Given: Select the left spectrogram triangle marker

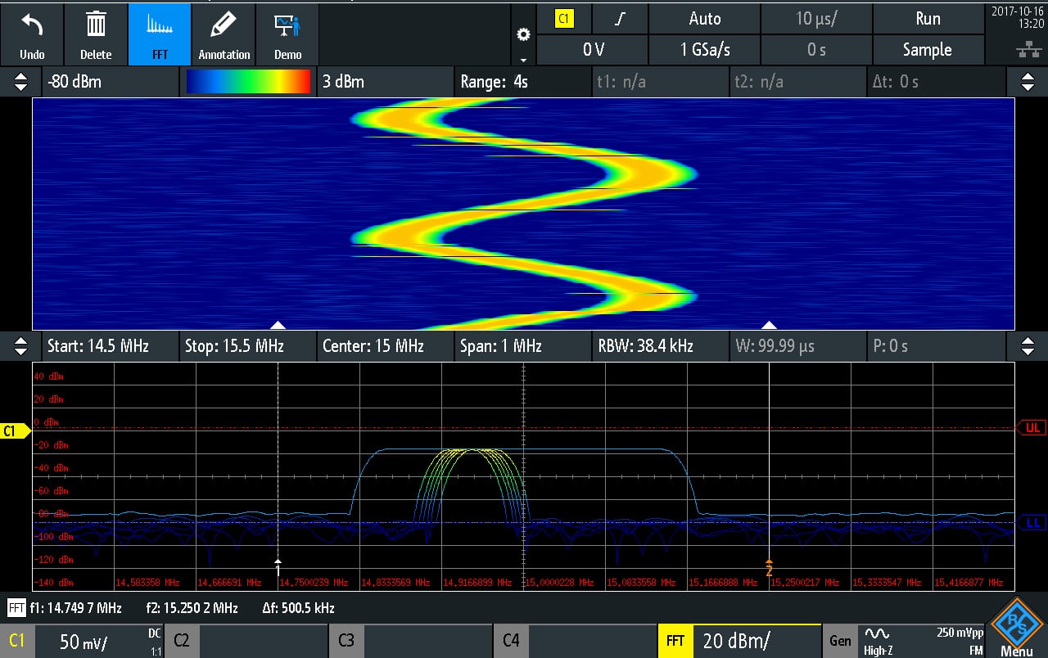Looking at the screenshot, I should (x=278, y=325).
